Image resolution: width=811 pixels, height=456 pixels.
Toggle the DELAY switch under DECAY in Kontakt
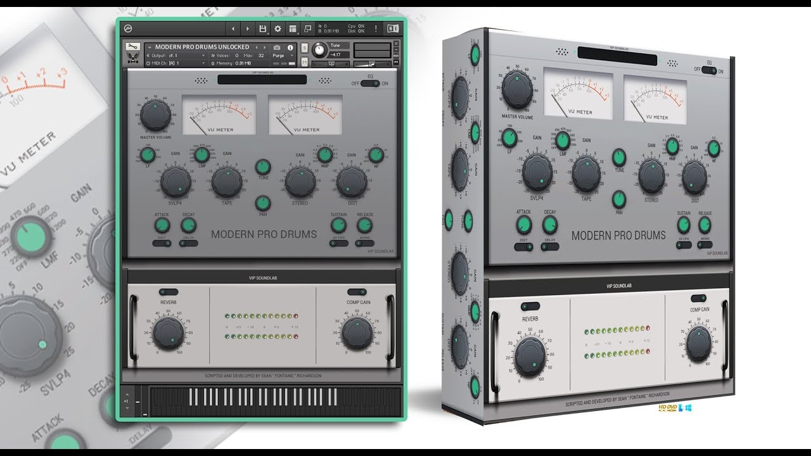tap(189, 243)
